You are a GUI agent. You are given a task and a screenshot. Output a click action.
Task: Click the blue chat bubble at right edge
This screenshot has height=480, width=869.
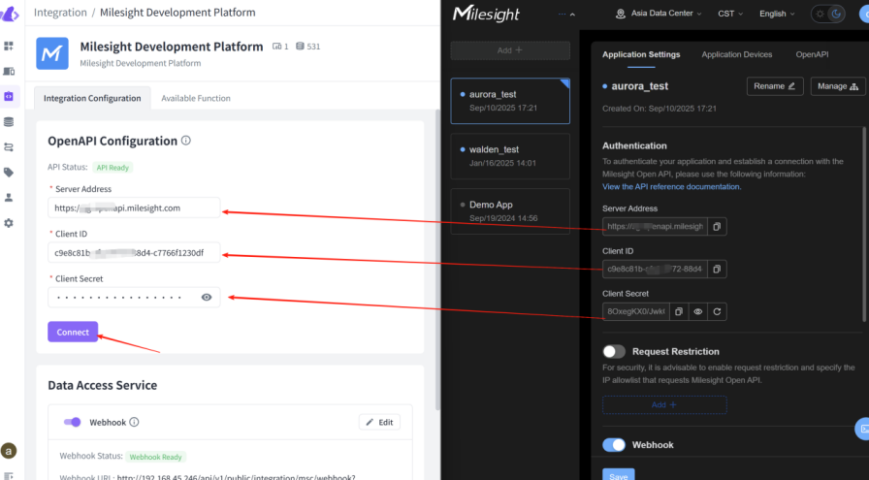click(862, 429)
